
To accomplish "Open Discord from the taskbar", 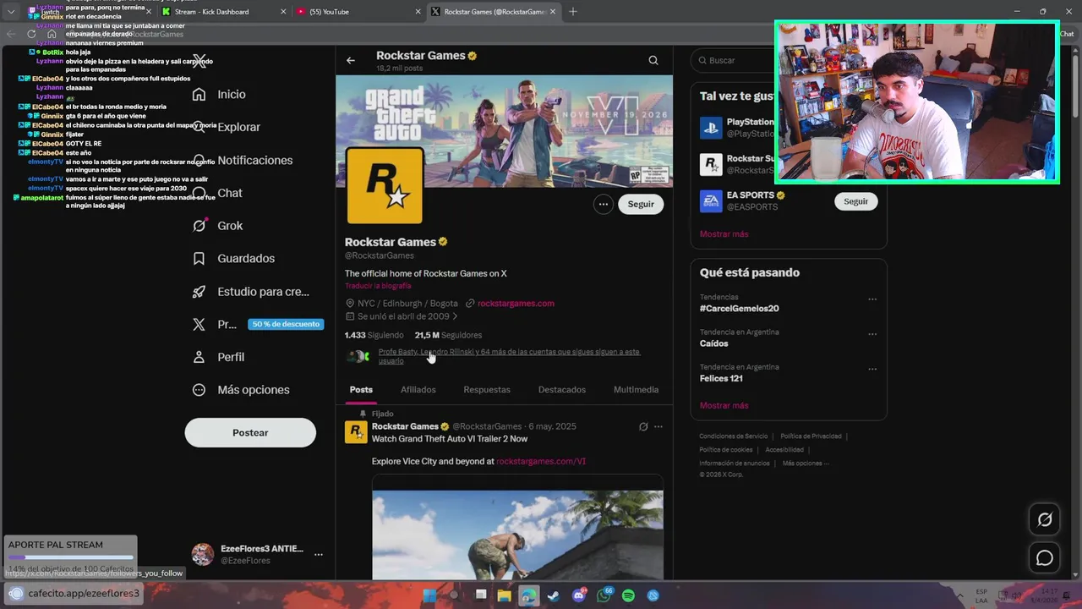I will pyautogui.click(x=579, y=595).
